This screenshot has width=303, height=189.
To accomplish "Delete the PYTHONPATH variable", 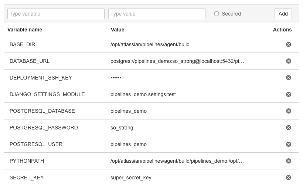I will coord(289,161).
